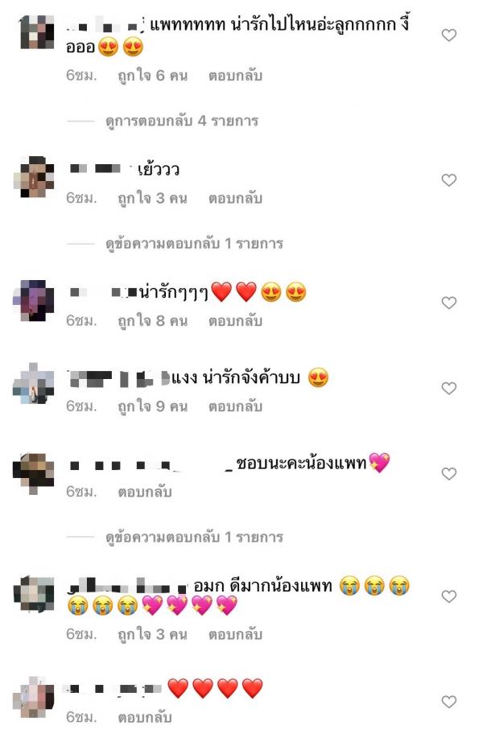
Task: Like the comment 'แพททททท น่ารักไปไหนอ่ะลูก'
Action: click(x=448, y=35)
